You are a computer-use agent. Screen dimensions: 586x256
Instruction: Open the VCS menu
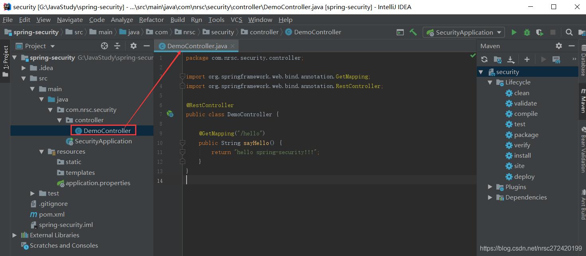click(236, 20)
